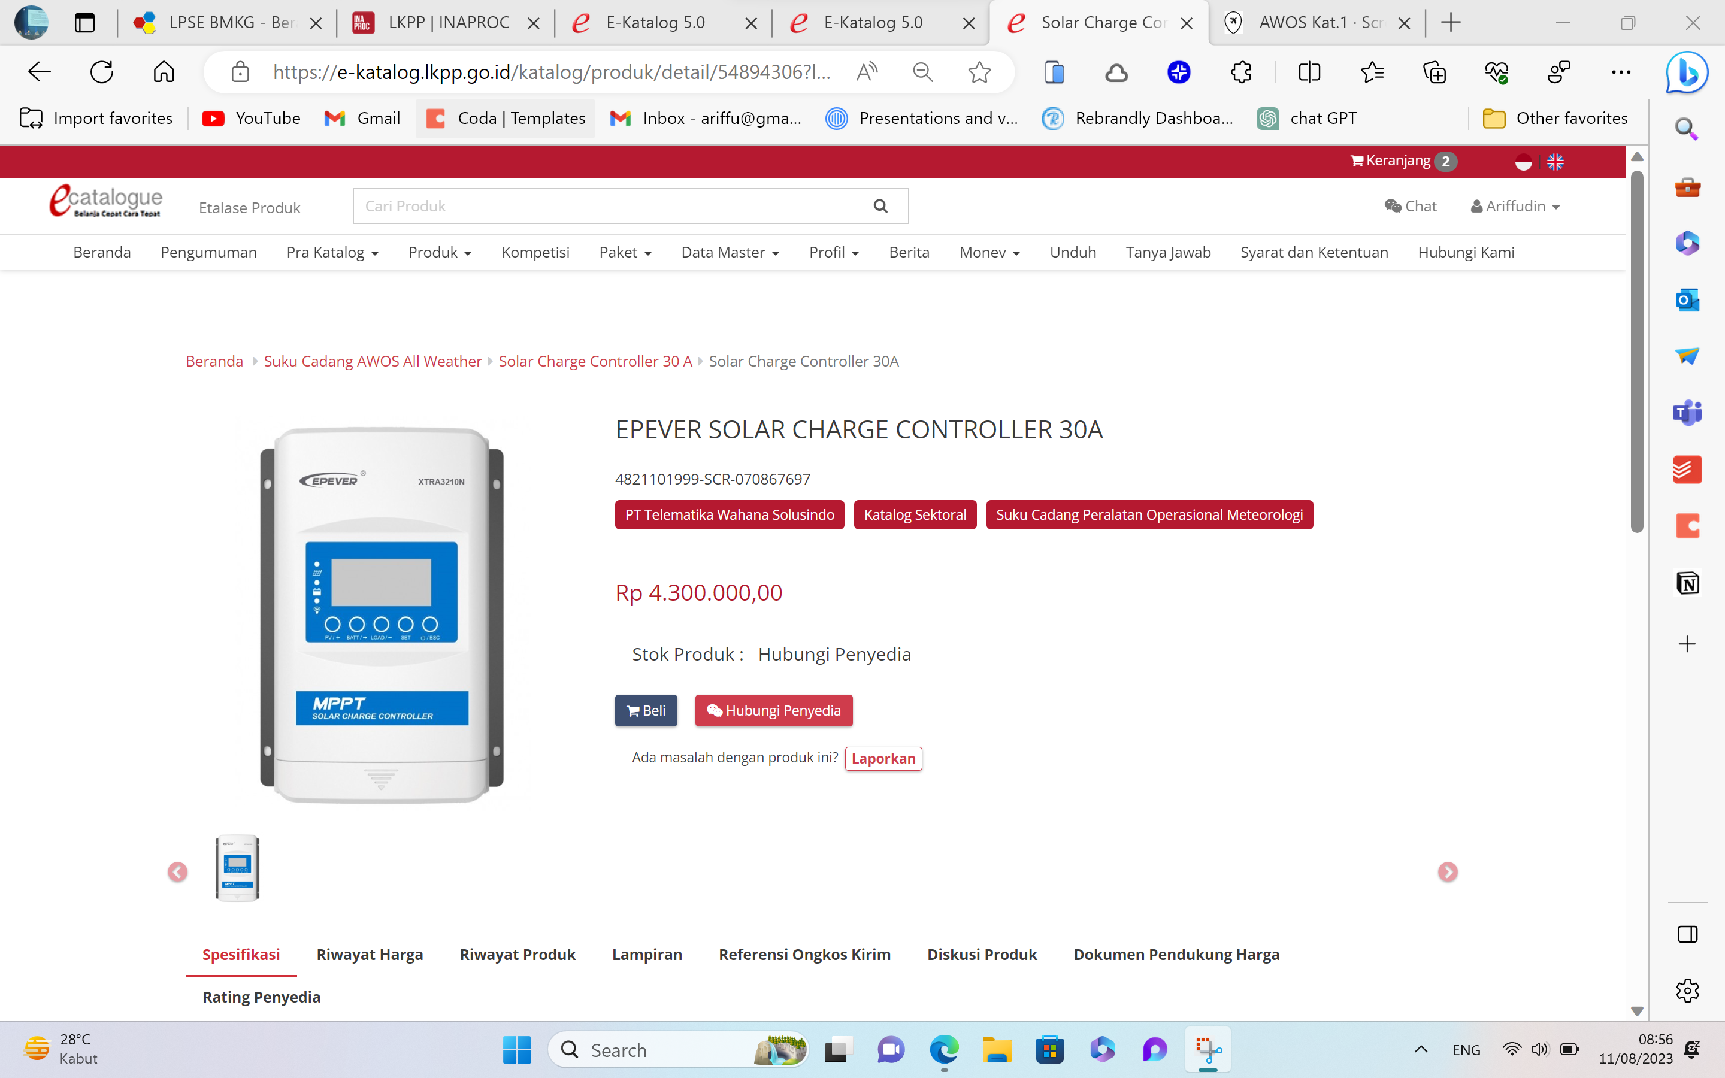The height and width of the screenshot is (1078, 1725).
Task: Open Notion from the Edge sidebar
Action: point(1687,583)
